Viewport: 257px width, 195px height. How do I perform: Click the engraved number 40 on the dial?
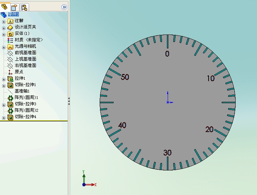[122, 125]
